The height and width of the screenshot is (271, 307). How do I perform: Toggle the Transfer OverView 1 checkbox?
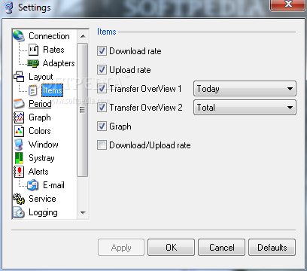coord(102,89)
